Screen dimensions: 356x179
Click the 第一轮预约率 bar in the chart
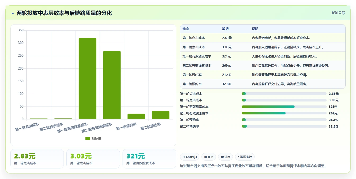point(136,117)
